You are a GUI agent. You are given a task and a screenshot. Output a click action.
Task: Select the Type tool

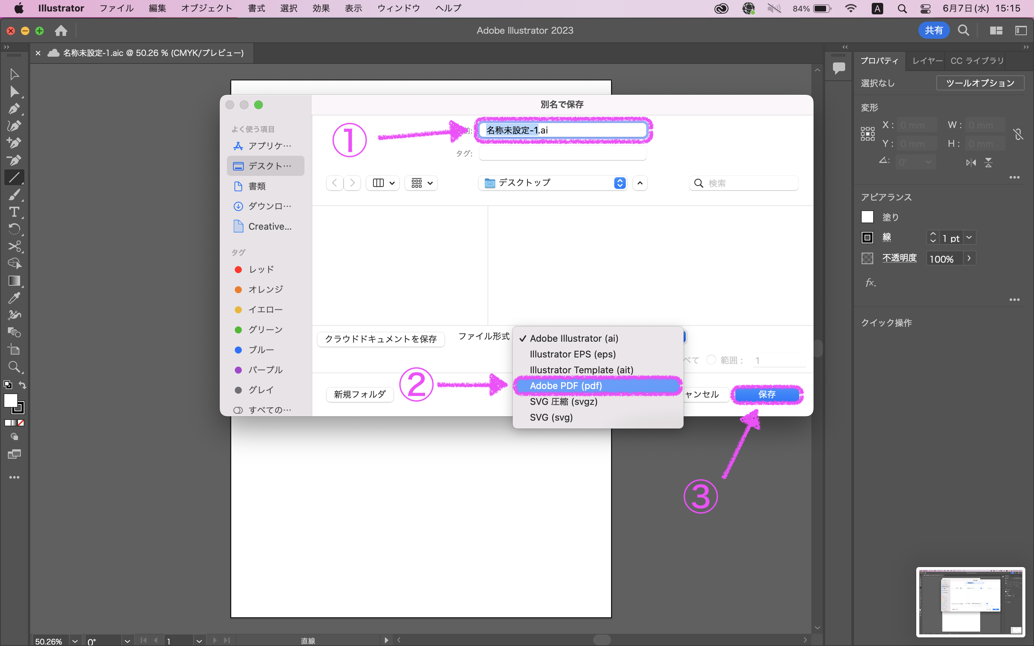pos(14,212)
